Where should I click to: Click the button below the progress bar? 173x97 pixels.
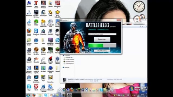[102, 51]
